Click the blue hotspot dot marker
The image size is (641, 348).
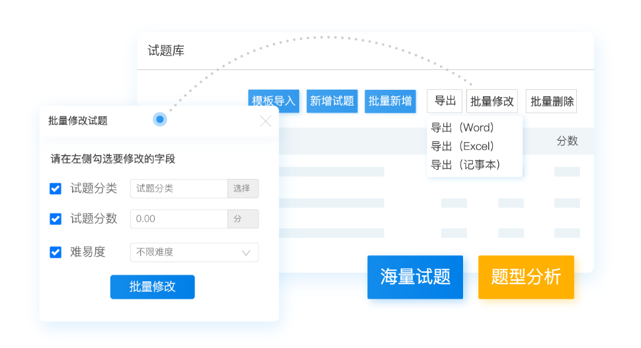[x=159, y=120]
